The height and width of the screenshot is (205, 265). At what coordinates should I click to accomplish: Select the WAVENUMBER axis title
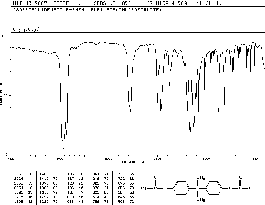click(x=133, y=162)
